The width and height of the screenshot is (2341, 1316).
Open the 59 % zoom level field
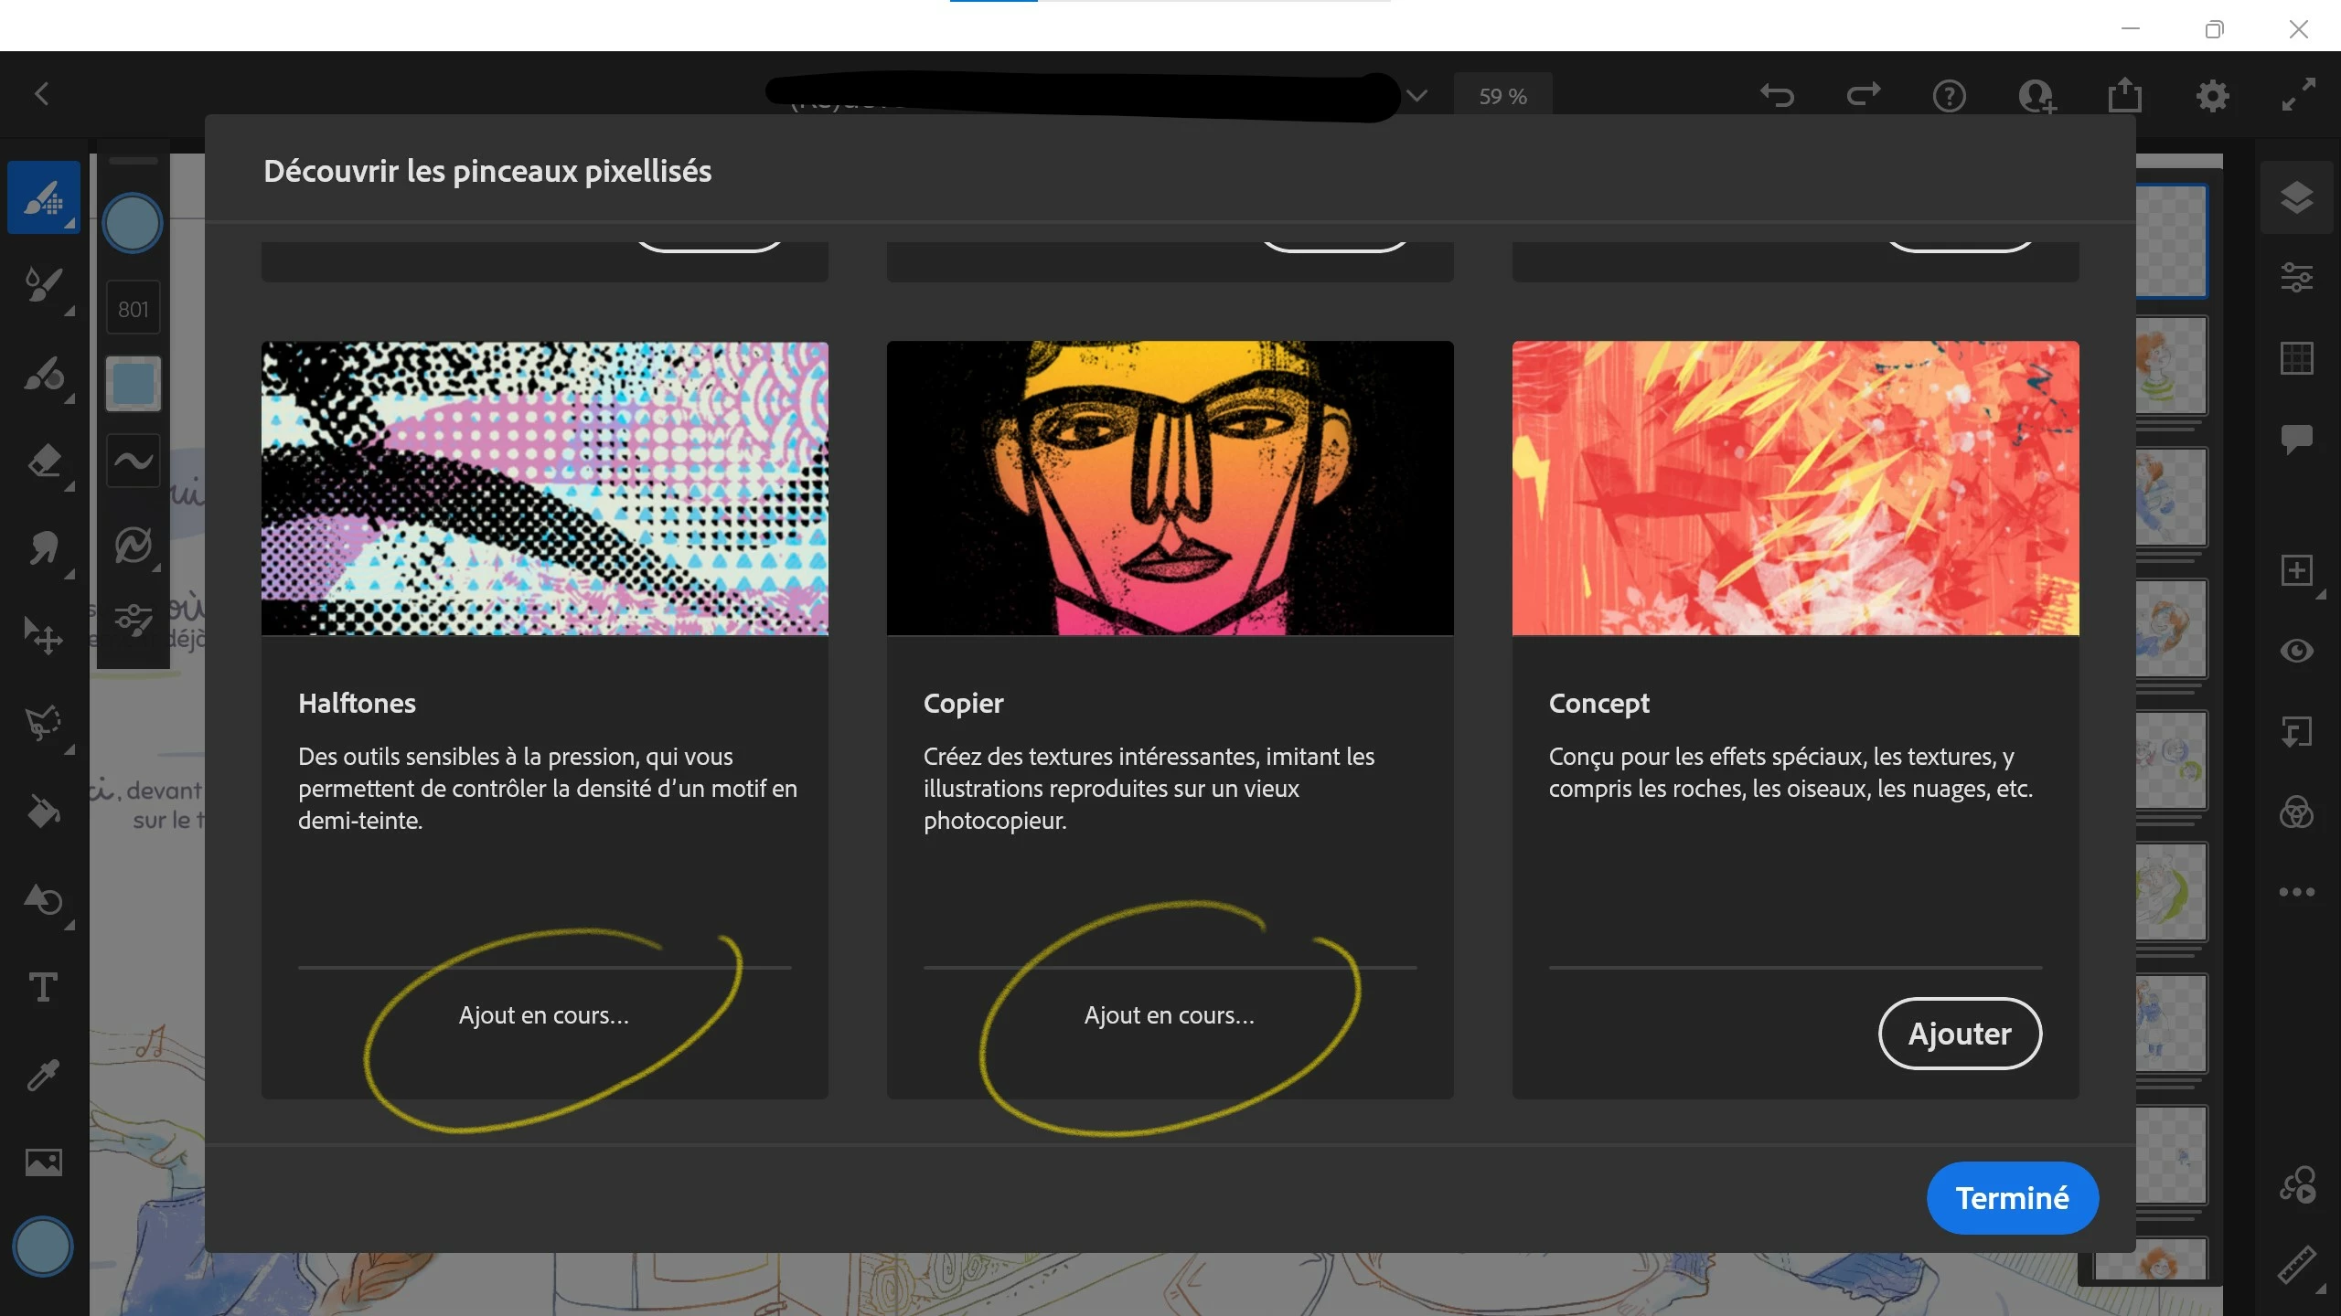pyautogui.click(x=1502, y=96)
